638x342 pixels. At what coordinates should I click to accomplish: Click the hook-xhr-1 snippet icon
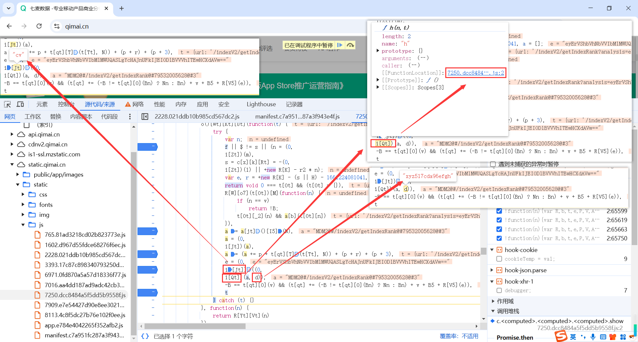point(499,281)
